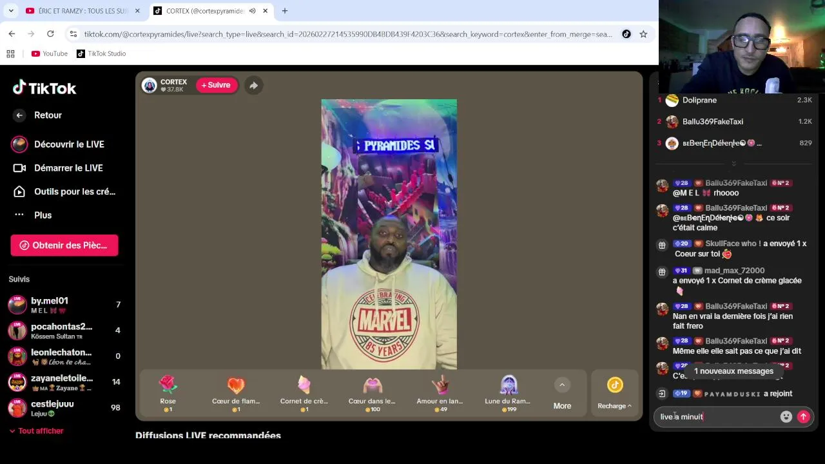Follow CORTEX with Suivre button
Viewport: 825px width, 464px height.
click(217, 85)
